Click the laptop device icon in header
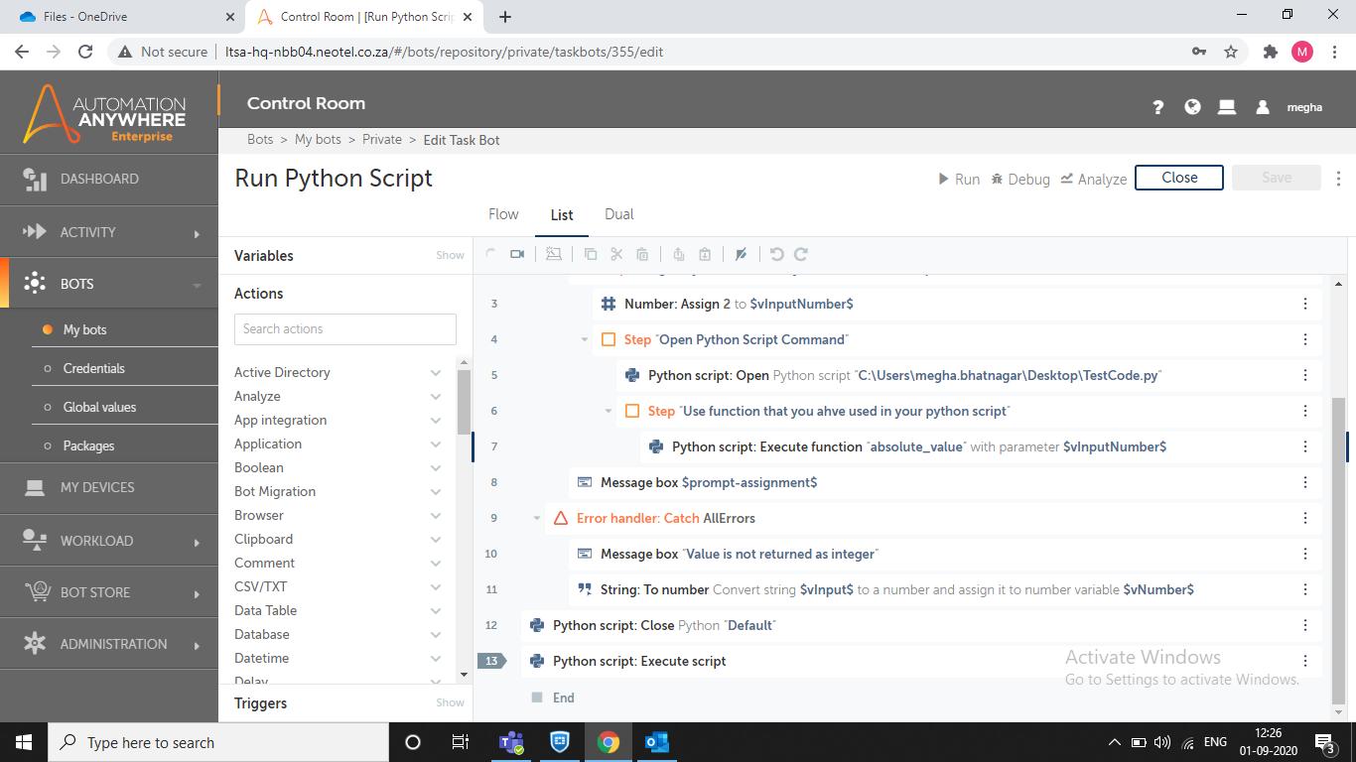This screenshot has width=1356, height=762. (x=1227, y=107)
